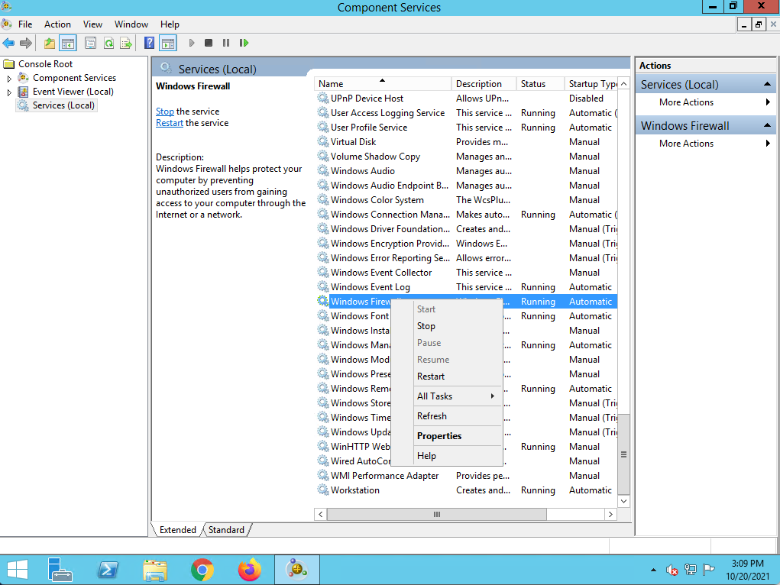This screenshot has width=780, height=585.
Task: Expand the Event Viewer (Local) tree node
Action: [9, 92]
